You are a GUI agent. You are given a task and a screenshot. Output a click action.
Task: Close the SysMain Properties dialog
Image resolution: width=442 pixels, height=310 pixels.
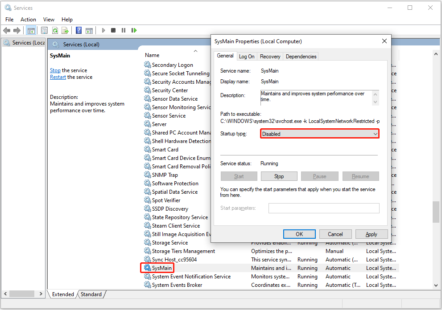(384, 41)
